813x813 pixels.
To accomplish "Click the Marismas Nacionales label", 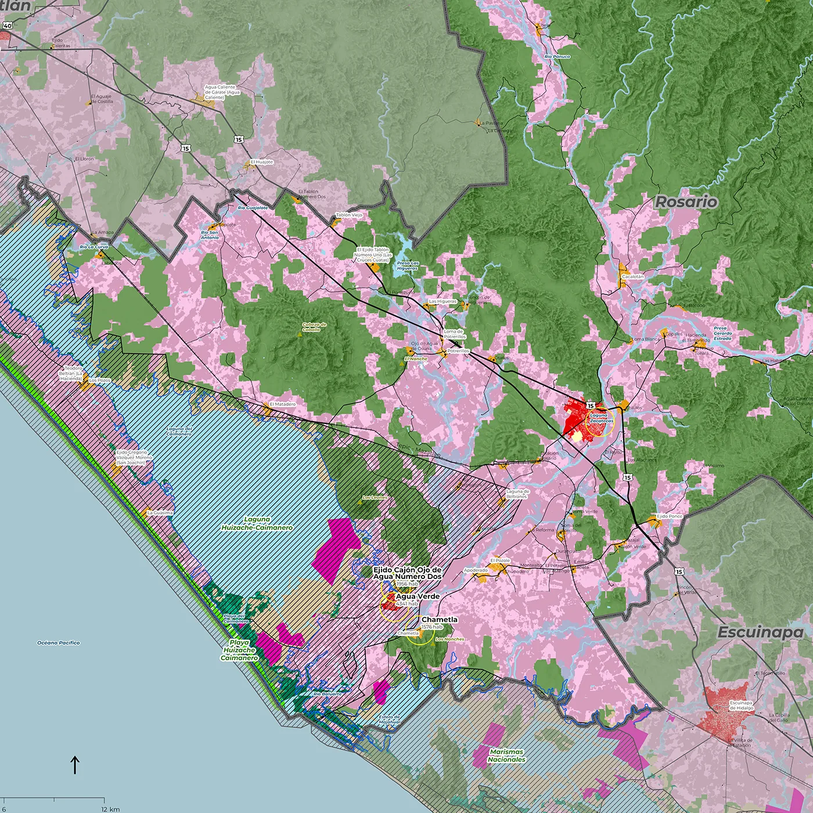I will [506, 756].
